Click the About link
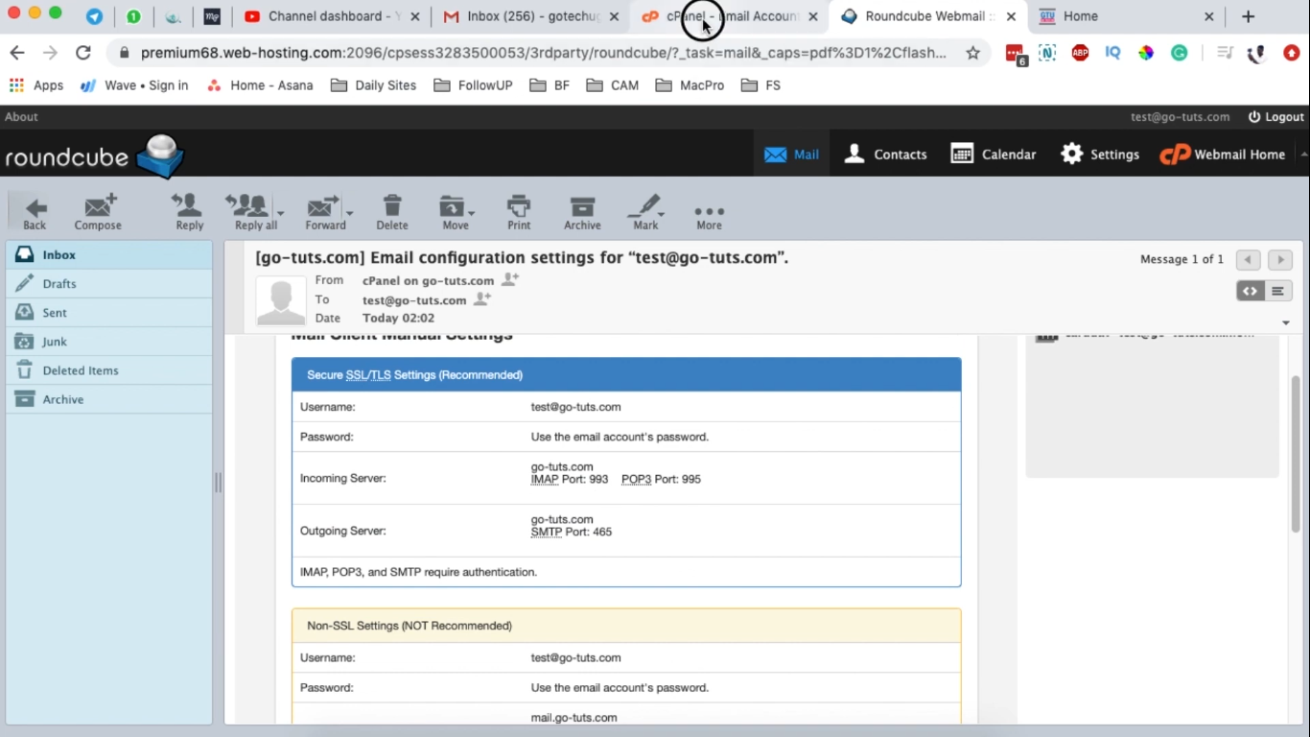The image size is (1310, 737). (x=21, y=116)
